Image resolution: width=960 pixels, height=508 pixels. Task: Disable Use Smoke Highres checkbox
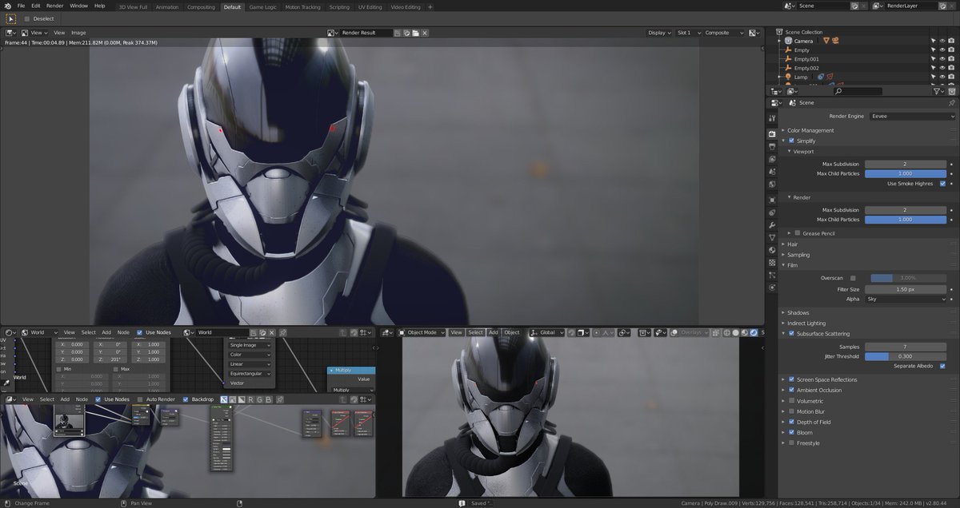coord(942,184)
